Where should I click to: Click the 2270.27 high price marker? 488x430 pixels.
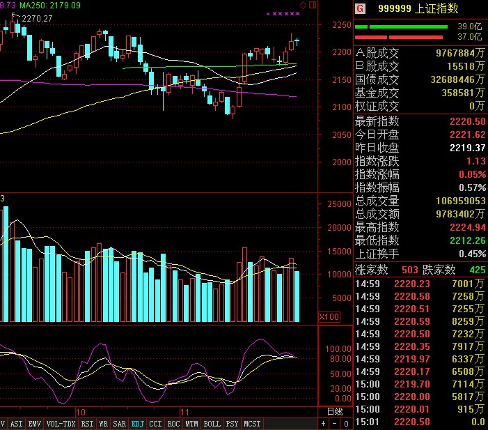(x=37, y=19)
